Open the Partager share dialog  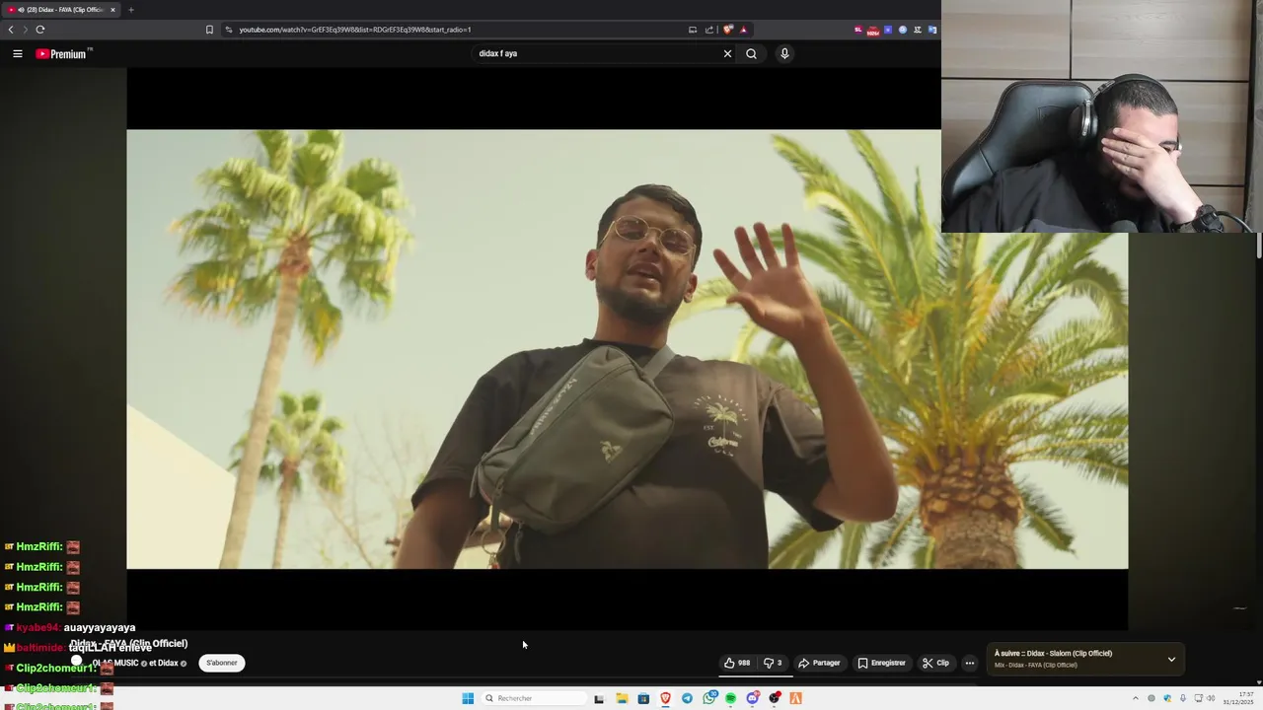click(x=819, y=663)
